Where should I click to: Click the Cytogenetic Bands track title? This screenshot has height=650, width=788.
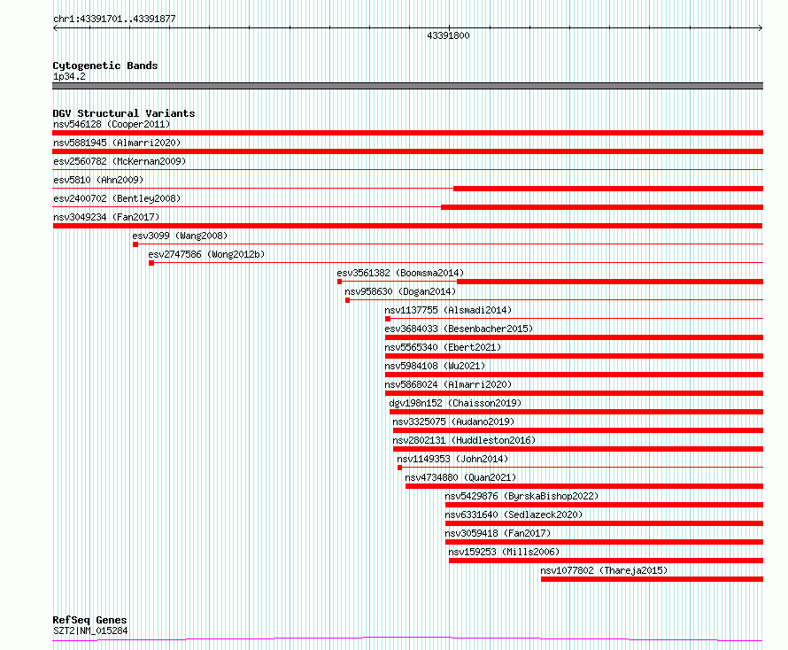click(105, 66)
